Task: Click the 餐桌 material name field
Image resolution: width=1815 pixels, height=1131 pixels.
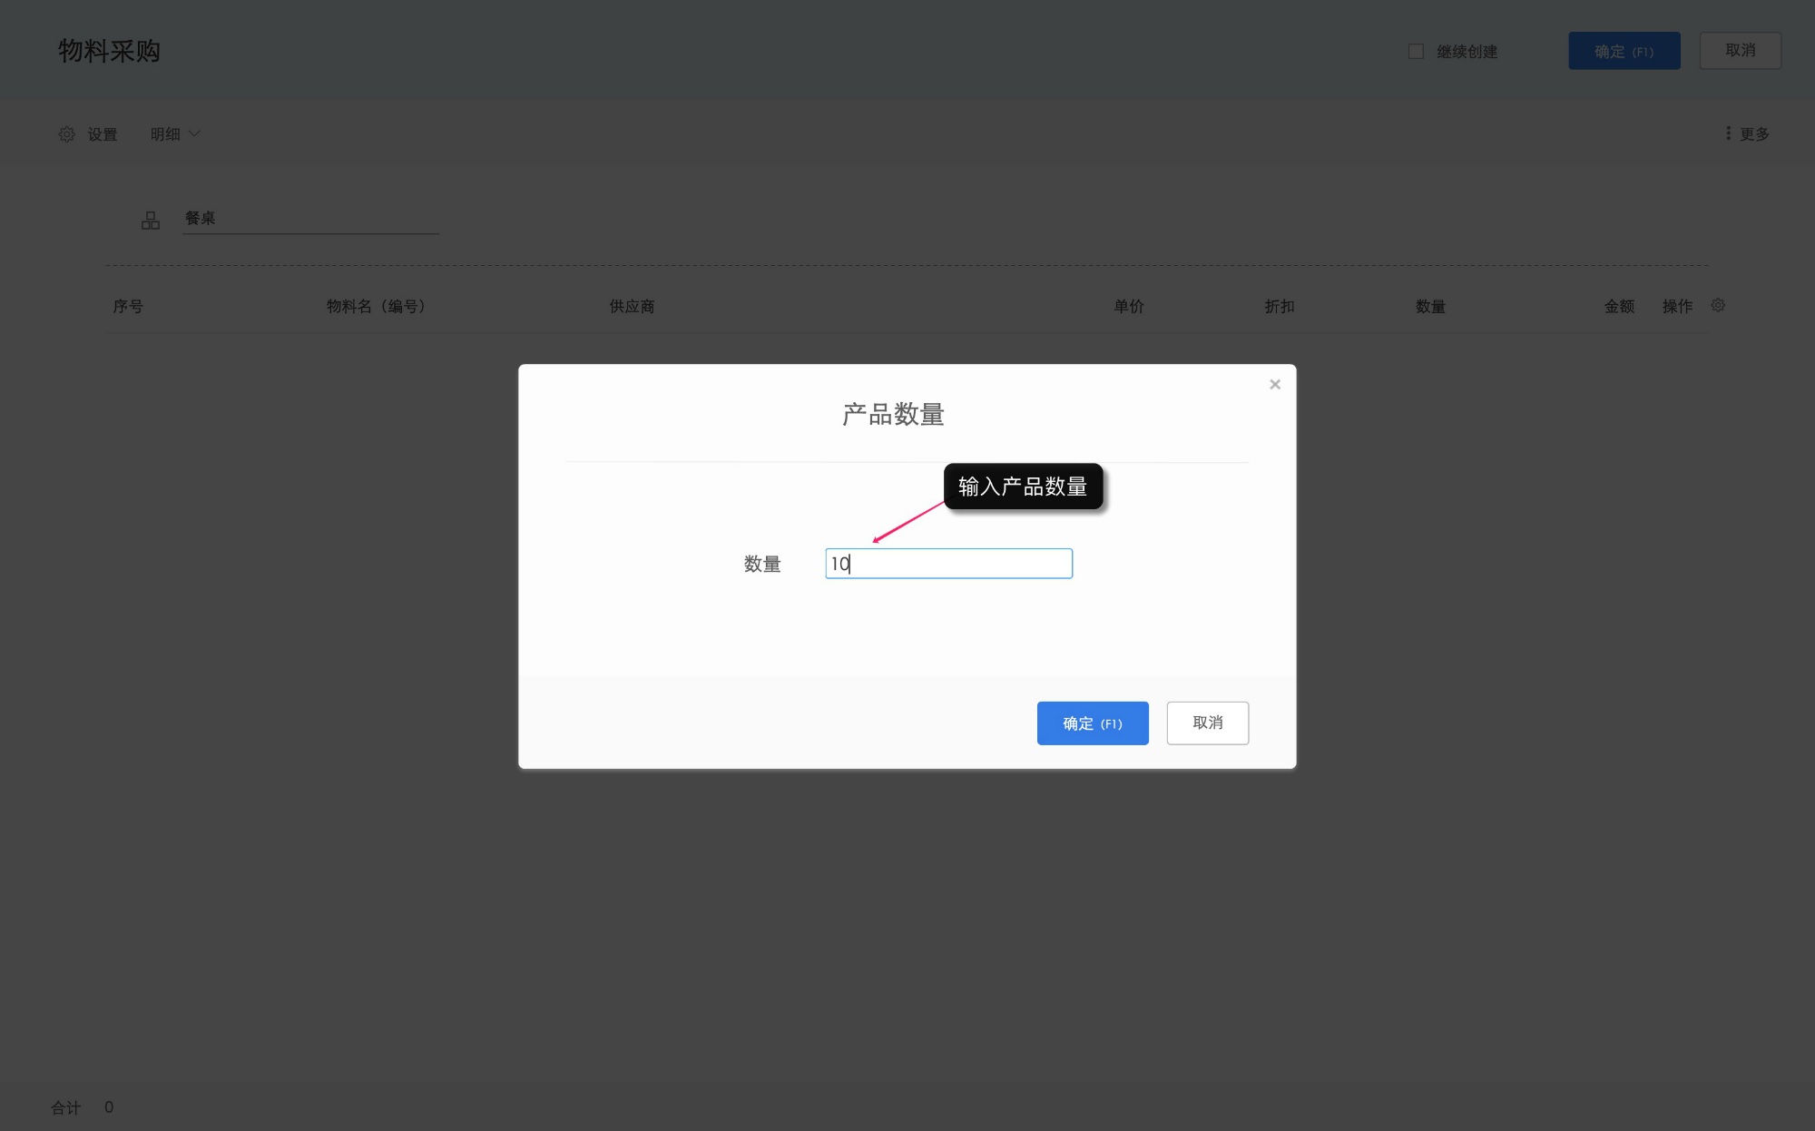Action: (311, 218)
